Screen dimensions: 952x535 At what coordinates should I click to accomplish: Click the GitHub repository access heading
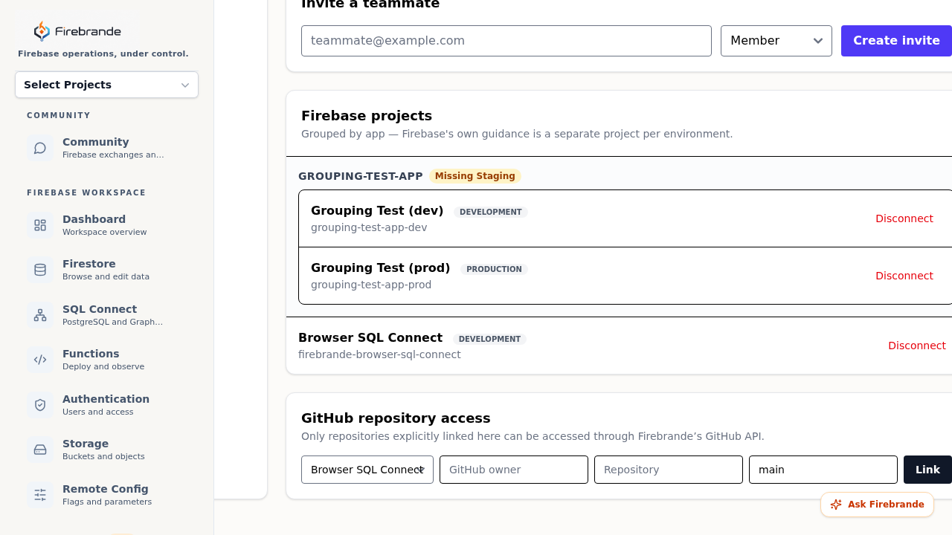pos(396,418)
